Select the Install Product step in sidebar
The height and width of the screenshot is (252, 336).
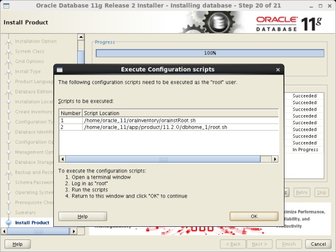32,223
